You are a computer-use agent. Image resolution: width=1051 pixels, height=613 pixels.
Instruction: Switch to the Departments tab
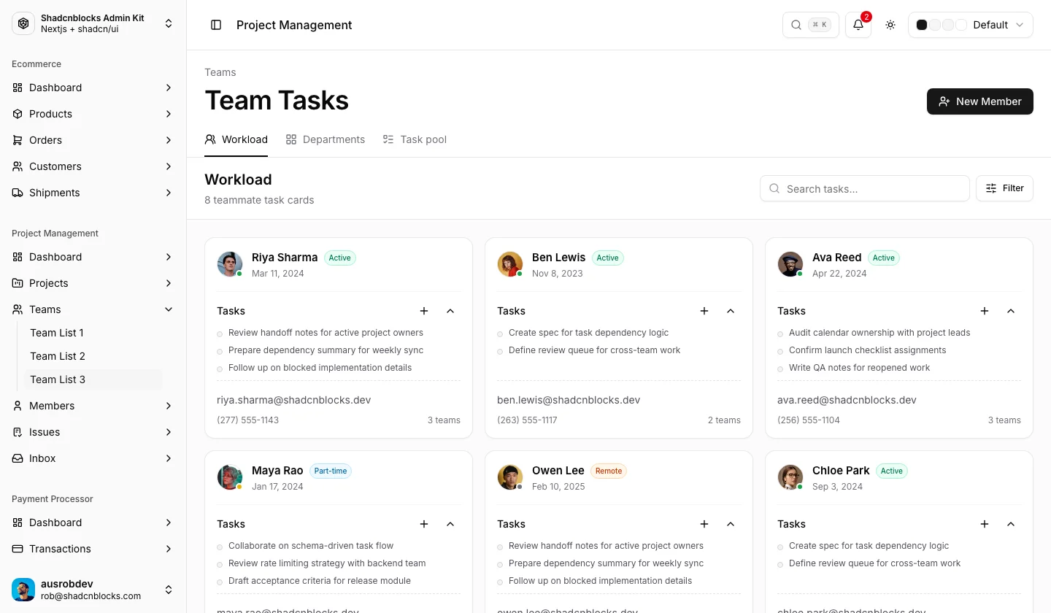tap(326, 139)
